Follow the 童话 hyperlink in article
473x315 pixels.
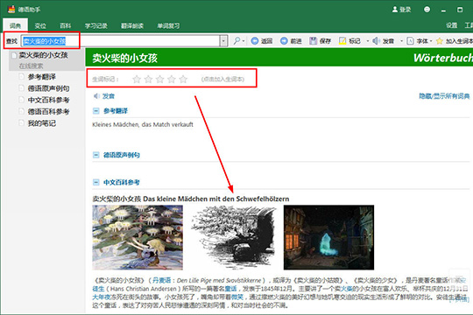pos(230,289)
